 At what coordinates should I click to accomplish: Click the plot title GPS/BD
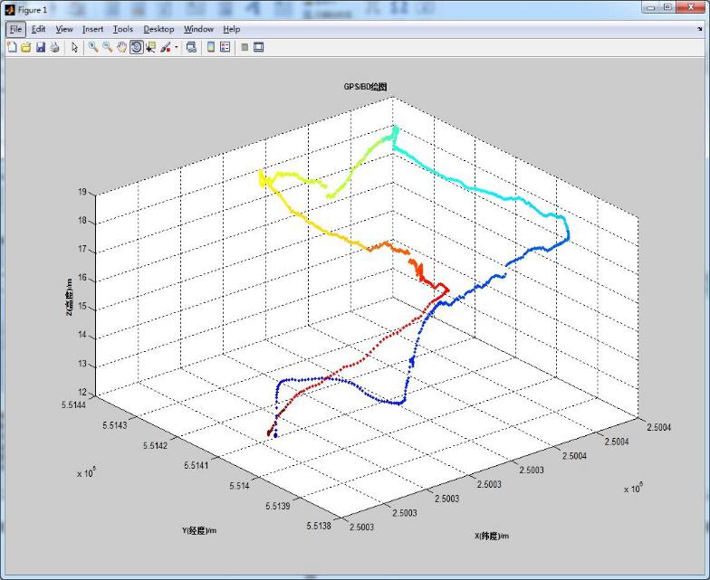point(365,87)
